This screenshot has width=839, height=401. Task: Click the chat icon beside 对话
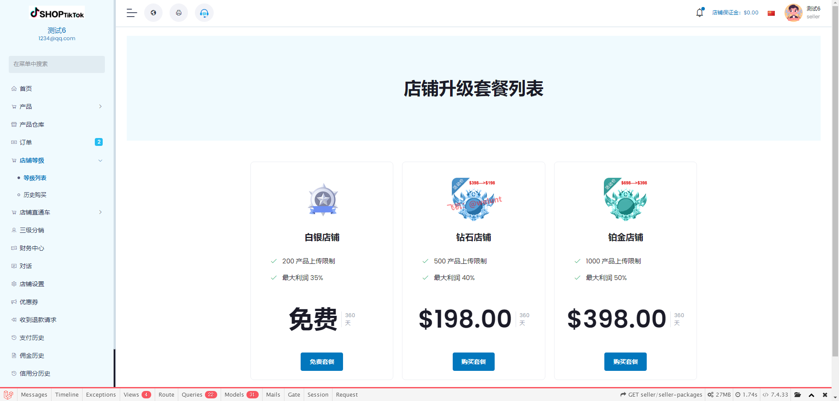14,266
